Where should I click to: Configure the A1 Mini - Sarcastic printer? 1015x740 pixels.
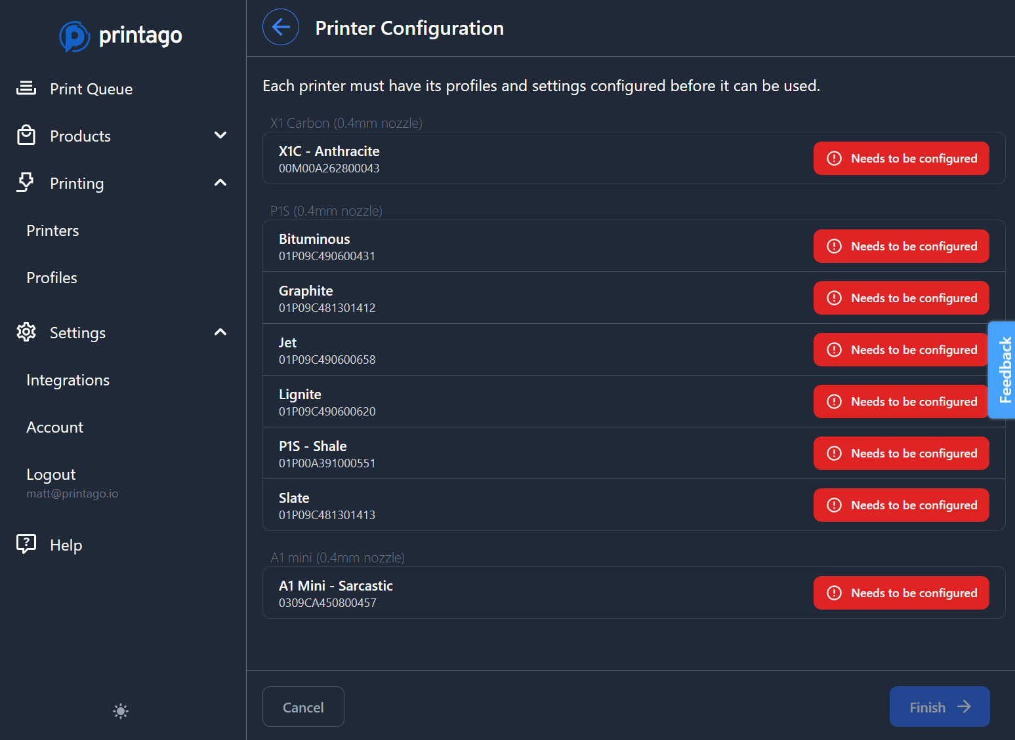click(901, 593)
